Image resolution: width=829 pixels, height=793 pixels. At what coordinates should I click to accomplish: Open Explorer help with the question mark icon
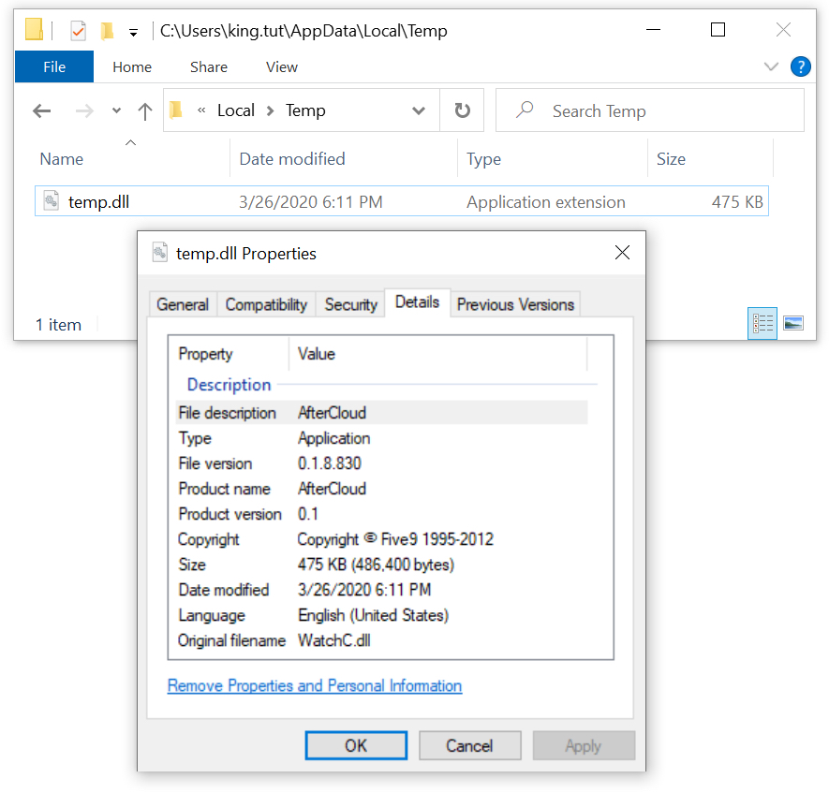(x=801, y=66)
